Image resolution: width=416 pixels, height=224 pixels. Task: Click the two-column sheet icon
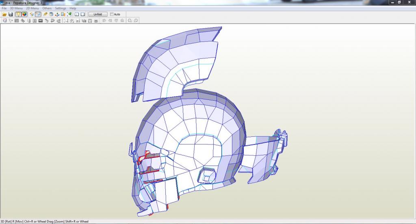coord(35,20)
